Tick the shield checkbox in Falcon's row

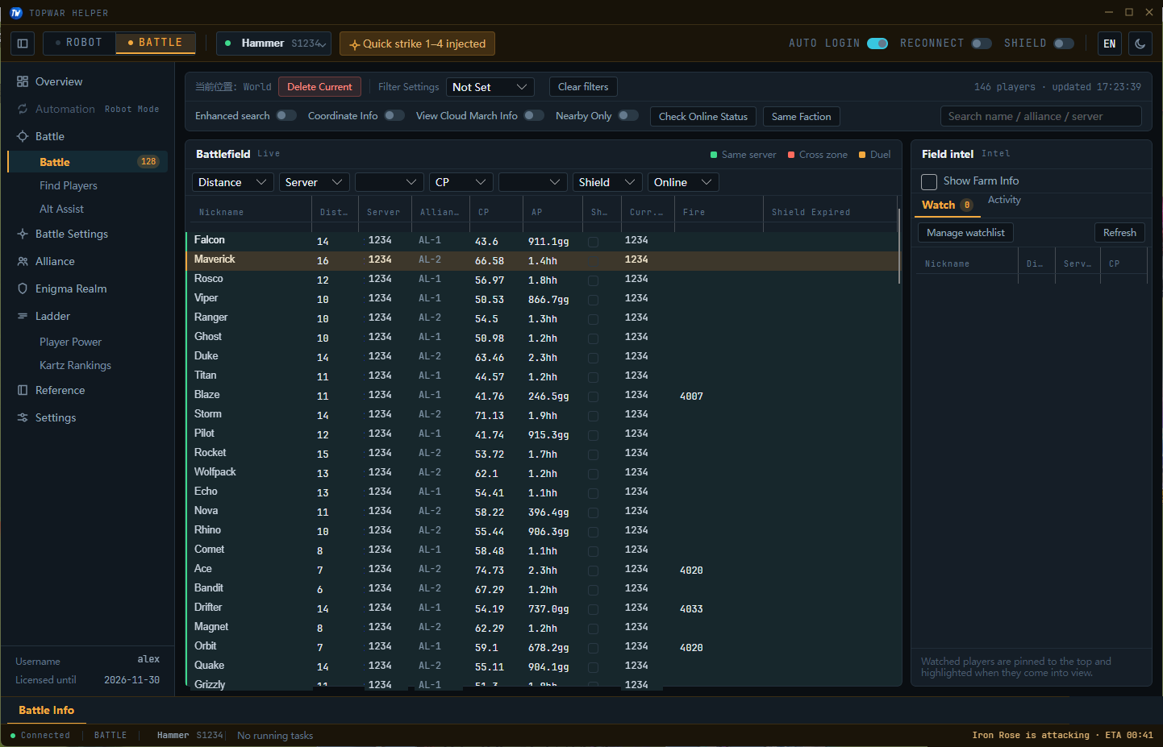[x=593, y=242]
